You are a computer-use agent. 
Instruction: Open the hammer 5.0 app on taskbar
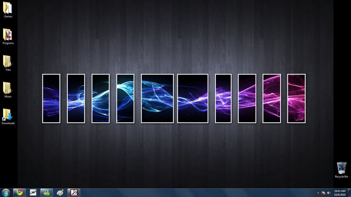(74, 193)
